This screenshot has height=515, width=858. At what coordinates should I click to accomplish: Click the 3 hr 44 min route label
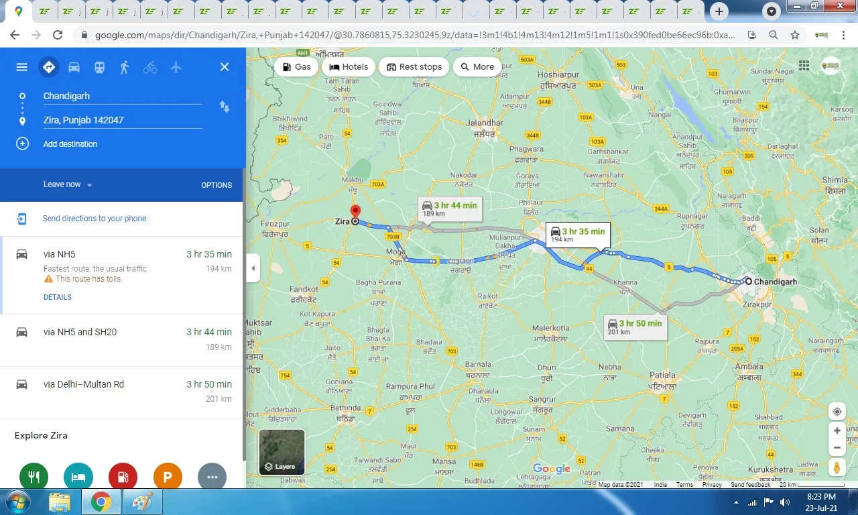click(x=449, y=209)
